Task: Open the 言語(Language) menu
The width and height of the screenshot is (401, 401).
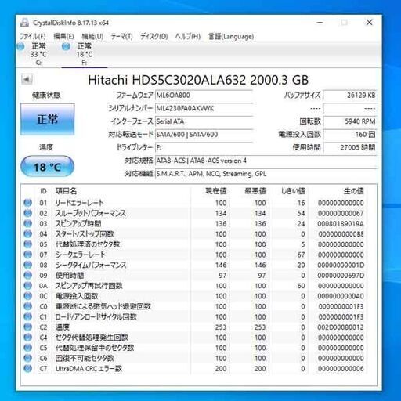Action: (x=231, y=36)
